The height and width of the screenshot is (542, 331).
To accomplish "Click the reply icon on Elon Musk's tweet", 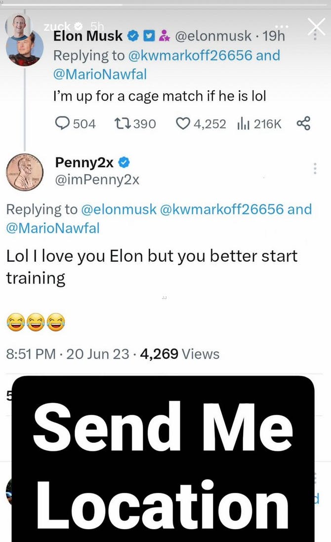I will (x=62, y=123).
